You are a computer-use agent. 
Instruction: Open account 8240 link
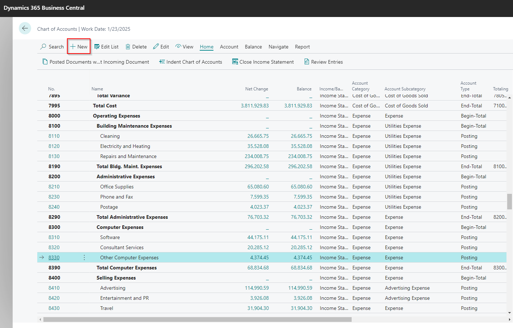(x=54, y=207)
